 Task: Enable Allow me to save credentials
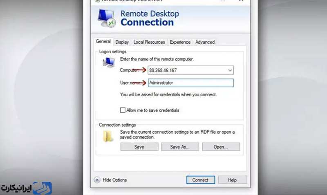point(123,110)
